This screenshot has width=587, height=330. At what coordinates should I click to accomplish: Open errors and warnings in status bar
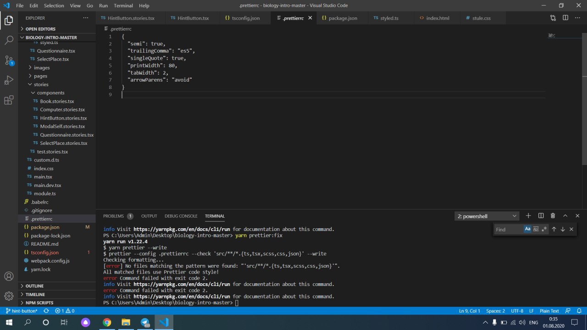(65, 311)
